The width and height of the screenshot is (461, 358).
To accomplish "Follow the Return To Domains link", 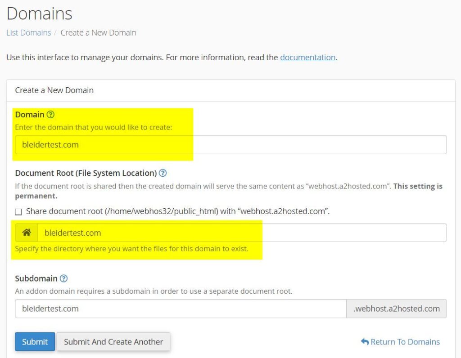I will point(405,342).
